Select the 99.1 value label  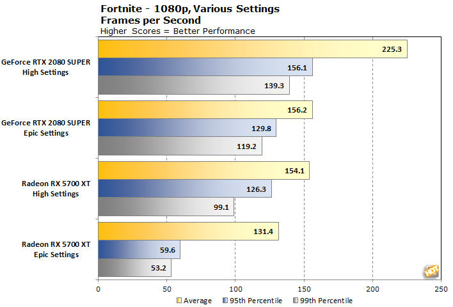[x=221, y=207]
